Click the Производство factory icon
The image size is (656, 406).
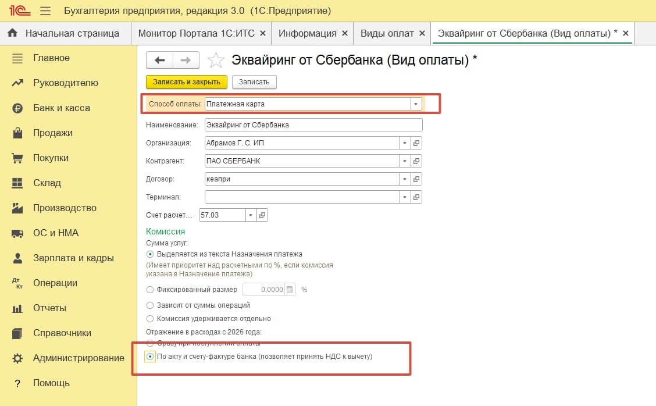pyautogui.click(x=17, y=208)
